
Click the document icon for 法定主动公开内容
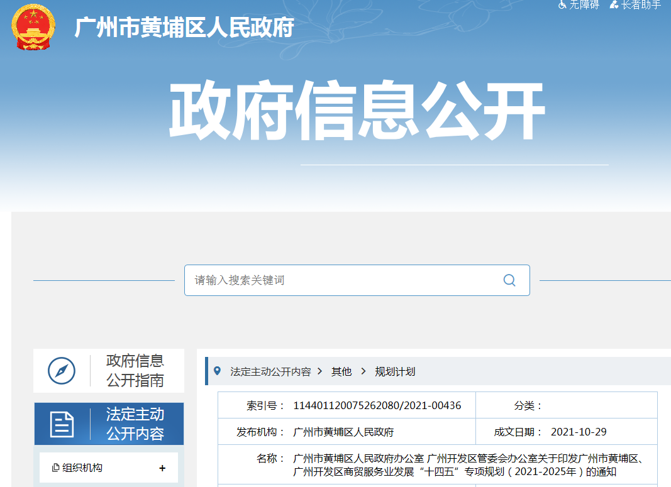coord(62,424)
